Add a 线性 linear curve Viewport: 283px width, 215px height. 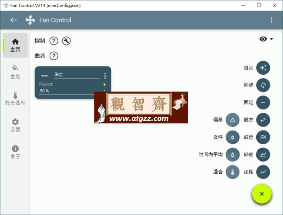(x=263, y=172)
